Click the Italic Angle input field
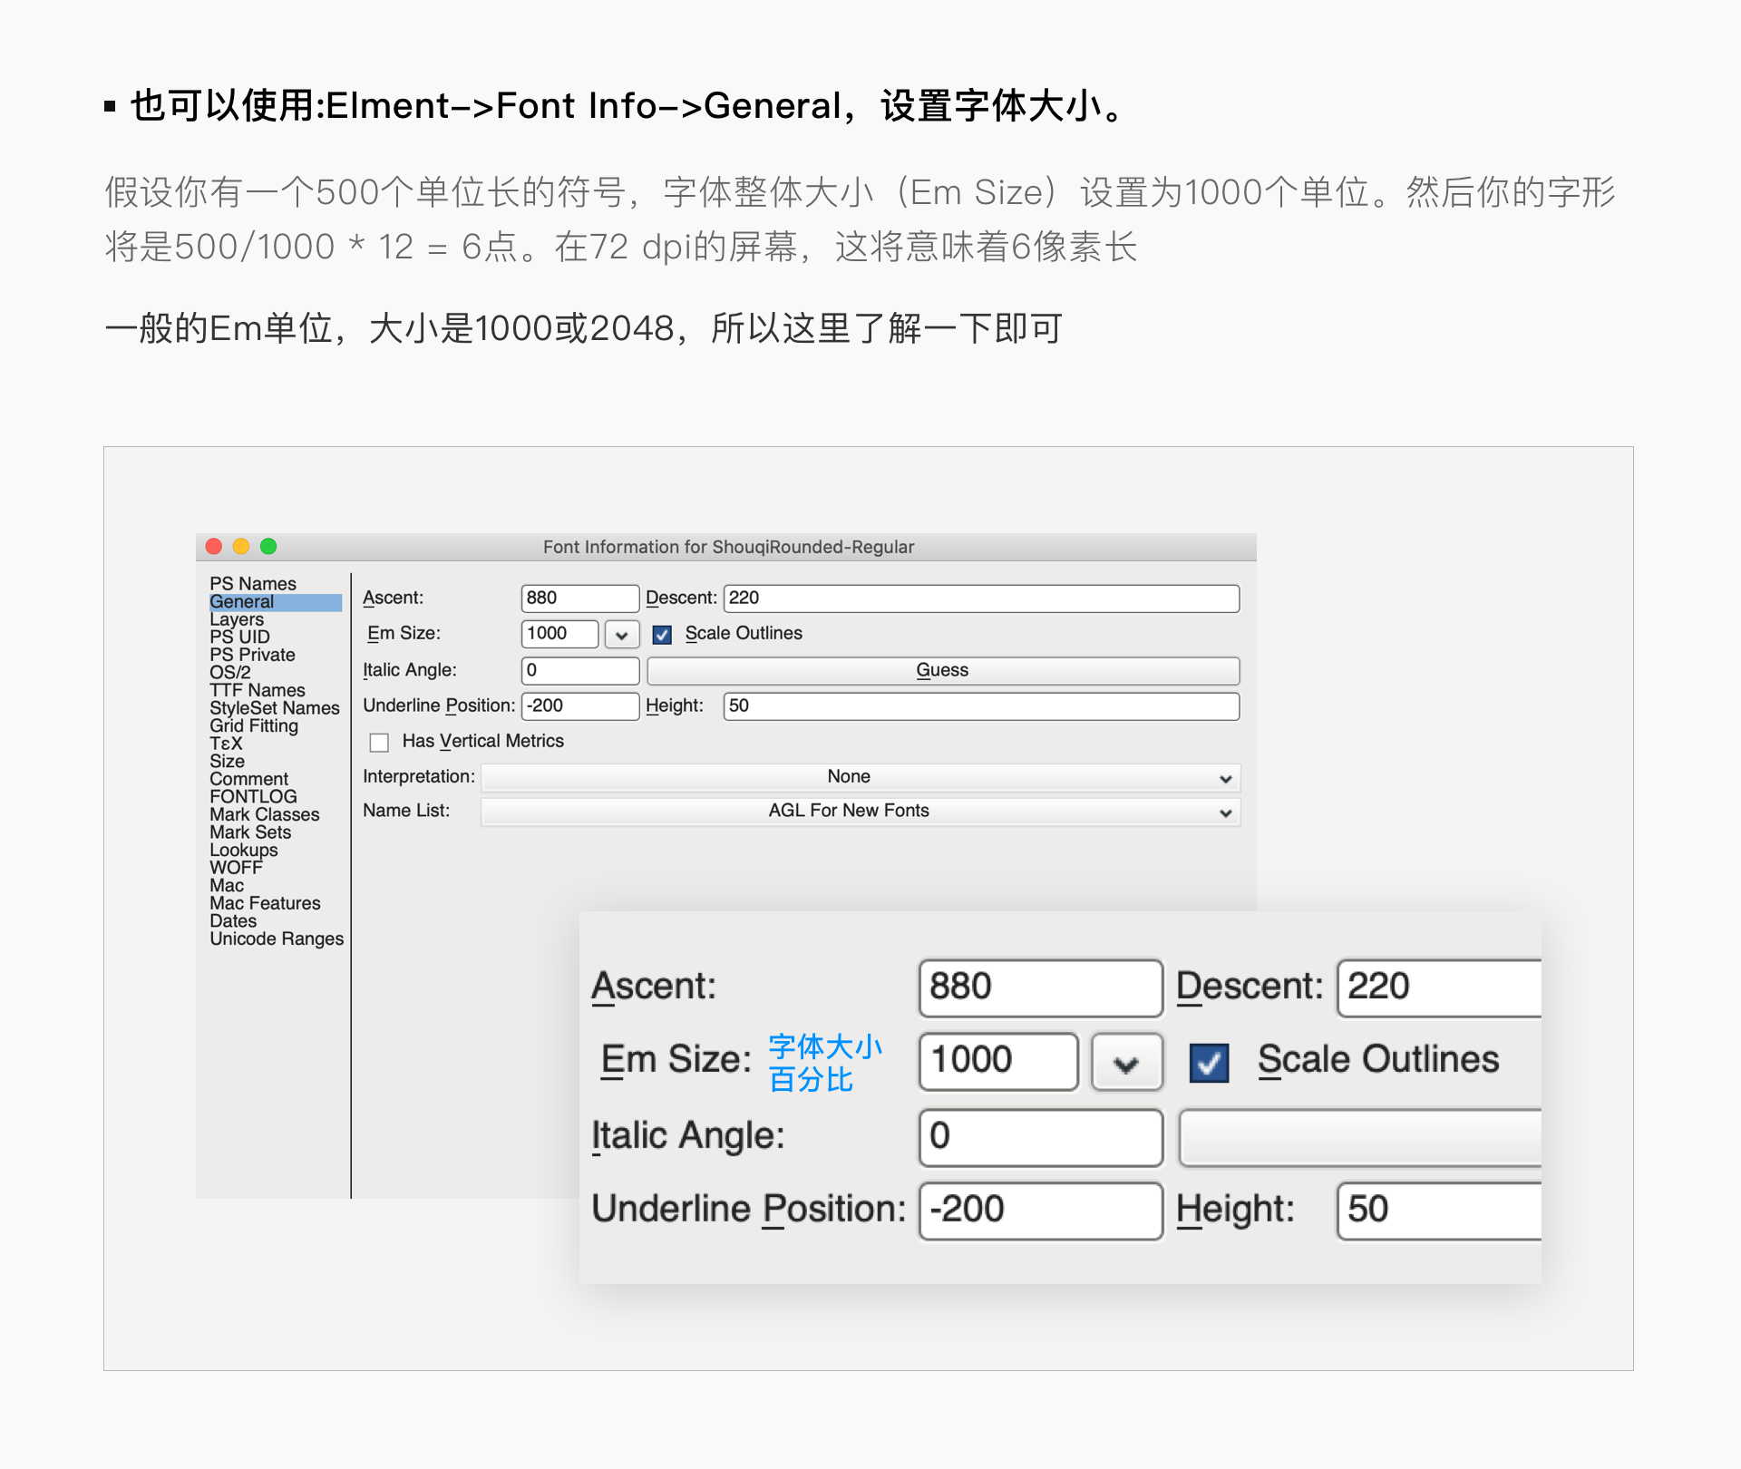 pos(580,671)
